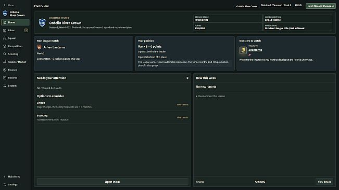Click the Week 1 label under next match
339x190 pixels.
tap(41, 53)
